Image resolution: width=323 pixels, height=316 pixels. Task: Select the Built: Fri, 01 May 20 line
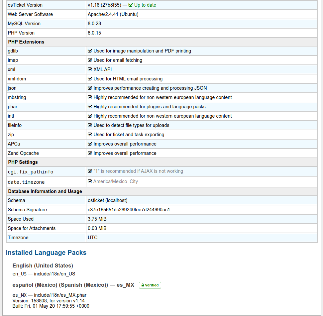[51, 306]
